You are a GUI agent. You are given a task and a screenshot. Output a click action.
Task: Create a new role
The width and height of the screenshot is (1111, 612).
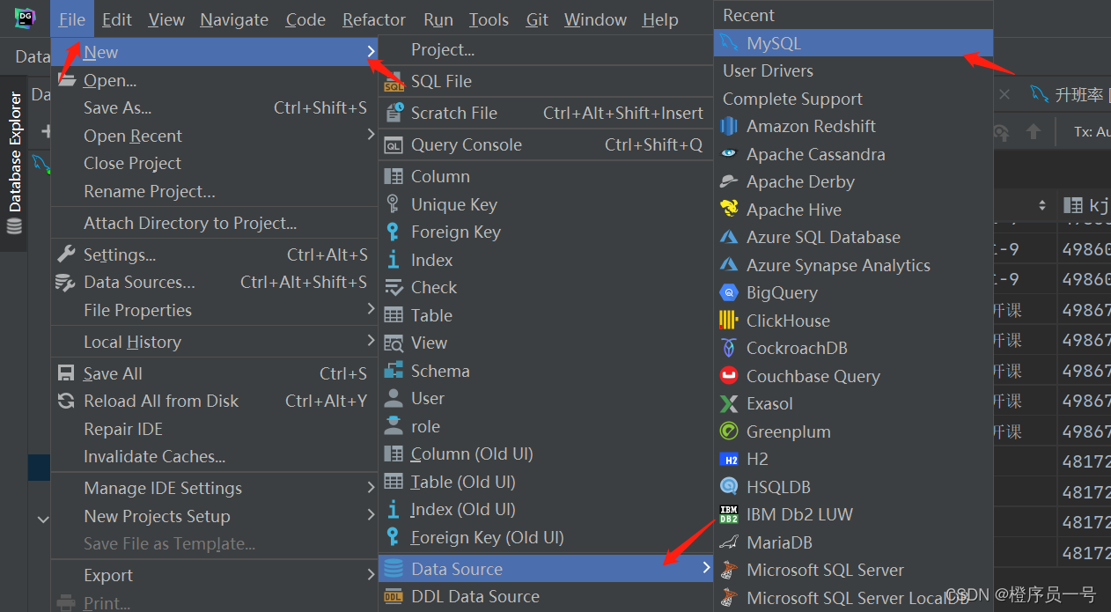[546, 426]
